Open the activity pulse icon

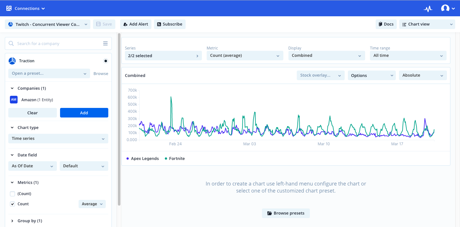(x=428, y=9)
